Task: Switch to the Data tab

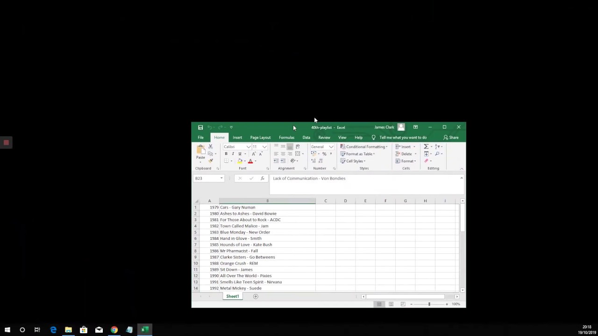Action: click(306, 137)
